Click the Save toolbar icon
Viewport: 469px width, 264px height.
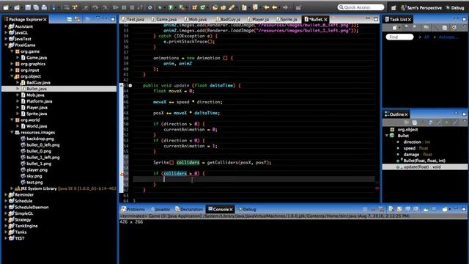[28, 7]
